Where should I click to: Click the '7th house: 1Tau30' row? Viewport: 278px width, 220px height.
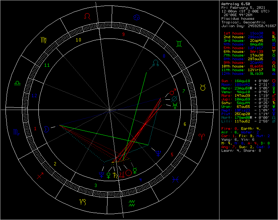[249, 55]
